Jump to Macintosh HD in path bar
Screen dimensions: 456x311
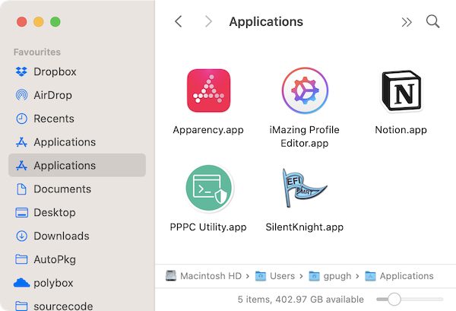(204, 276)
